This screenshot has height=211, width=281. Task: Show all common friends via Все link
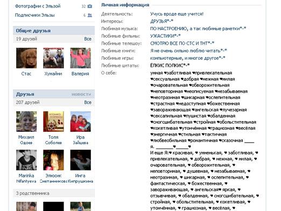point(88,39)
